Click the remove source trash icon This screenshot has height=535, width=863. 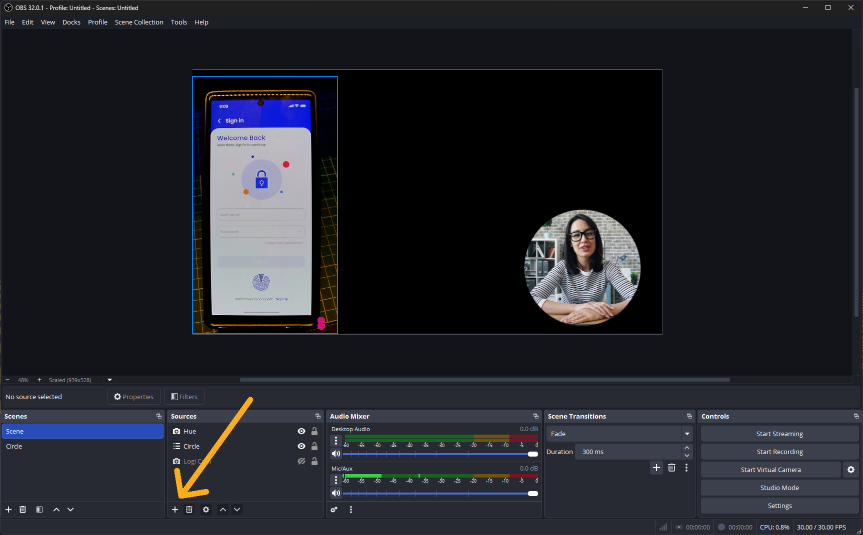pos(189,510)
